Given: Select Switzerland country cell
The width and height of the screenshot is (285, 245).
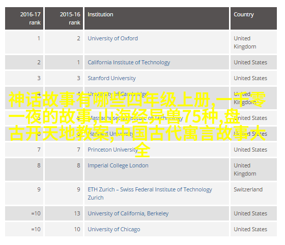Looking at the screenshot, I should tap(253, 193).
